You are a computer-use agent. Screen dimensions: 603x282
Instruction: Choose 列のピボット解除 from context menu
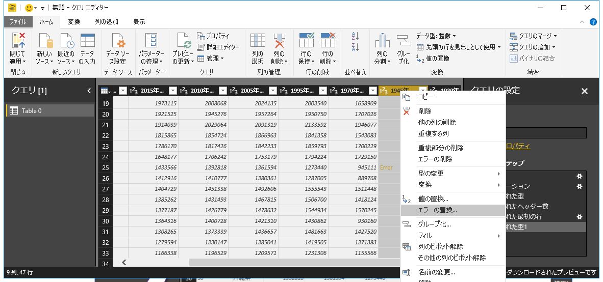point(453,246)
